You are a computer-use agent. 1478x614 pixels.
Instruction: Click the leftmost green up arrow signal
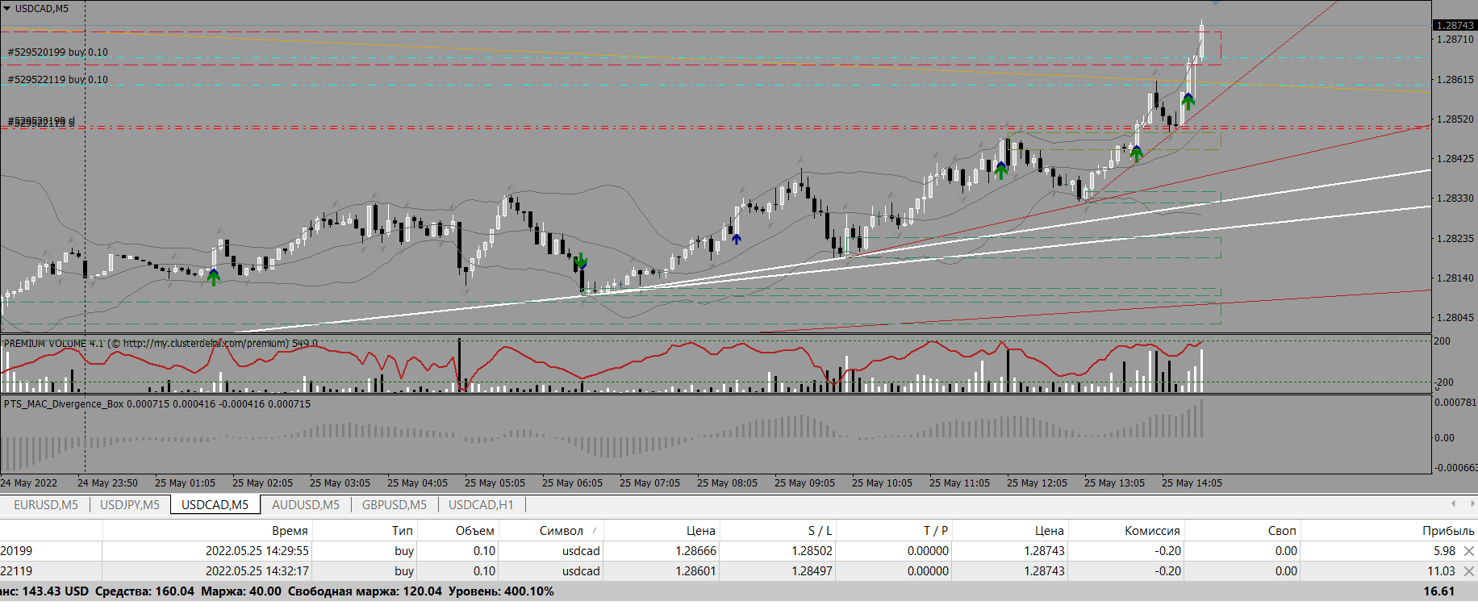coord(213,277)
